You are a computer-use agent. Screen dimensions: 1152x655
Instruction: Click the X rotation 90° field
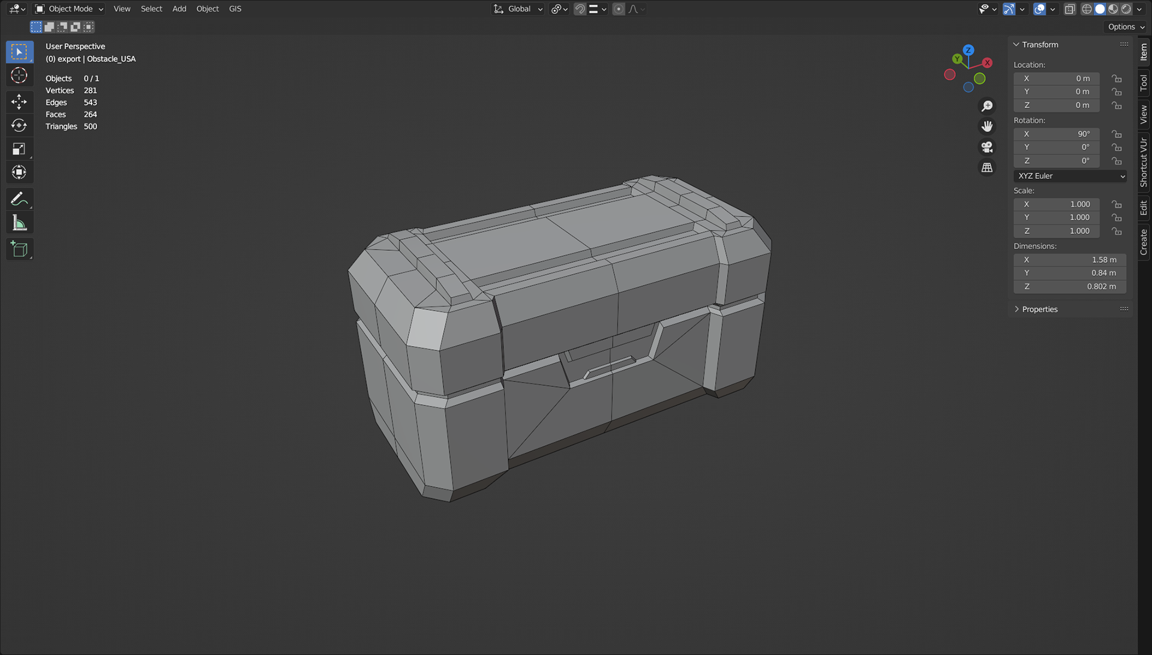click(x=1056, y=134)
